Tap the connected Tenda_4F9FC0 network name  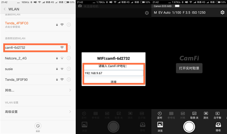click(17, 23)
